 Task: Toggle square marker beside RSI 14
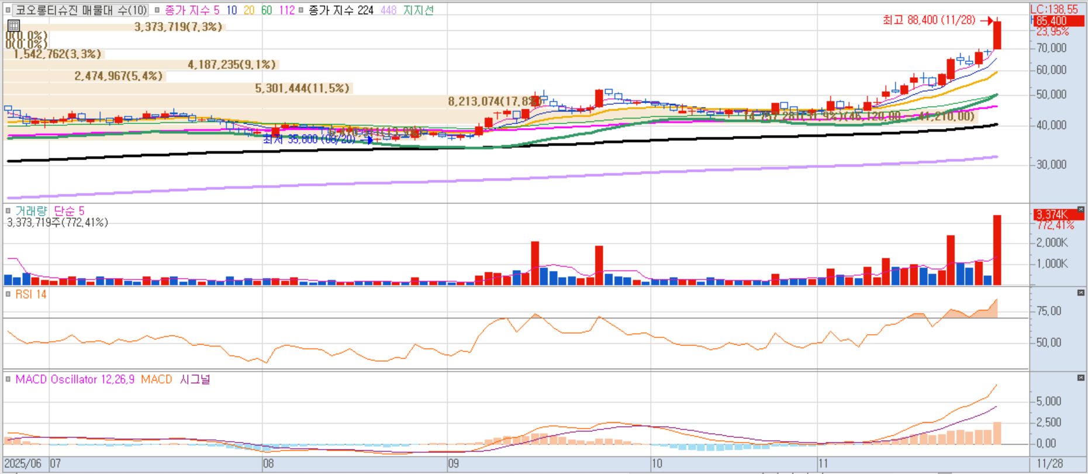8,294
